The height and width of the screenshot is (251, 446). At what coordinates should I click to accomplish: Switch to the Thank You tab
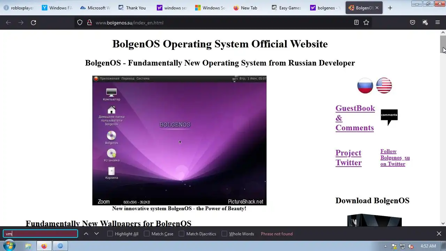click(x=133, y=8)
